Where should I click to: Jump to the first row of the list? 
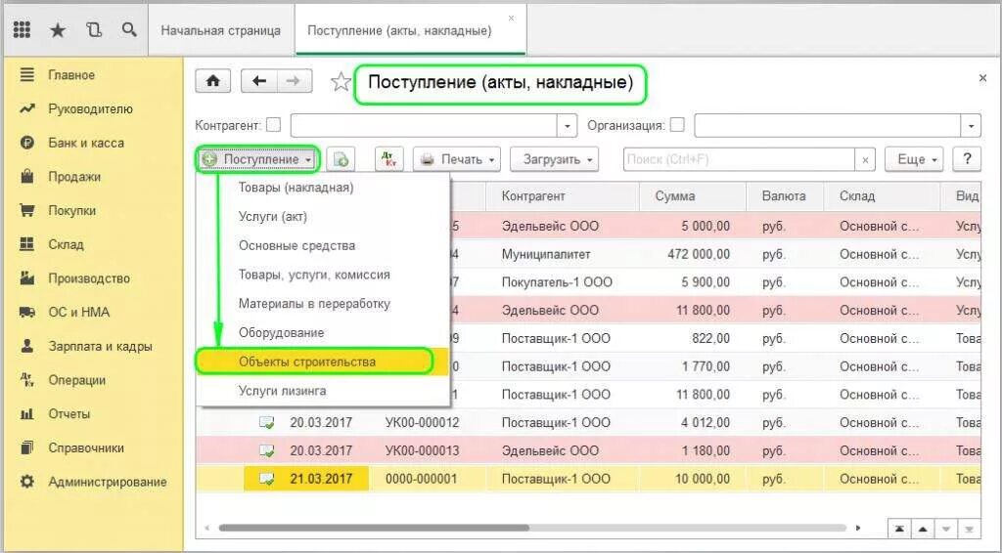coord(899,529)
